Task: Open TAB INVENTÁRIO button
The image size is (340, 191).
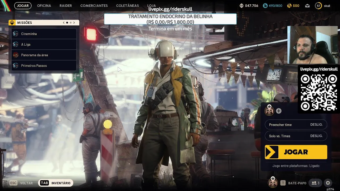Action: [x=56, y=183]
